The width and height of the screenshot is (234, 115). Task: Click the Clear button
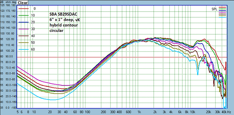23,3
